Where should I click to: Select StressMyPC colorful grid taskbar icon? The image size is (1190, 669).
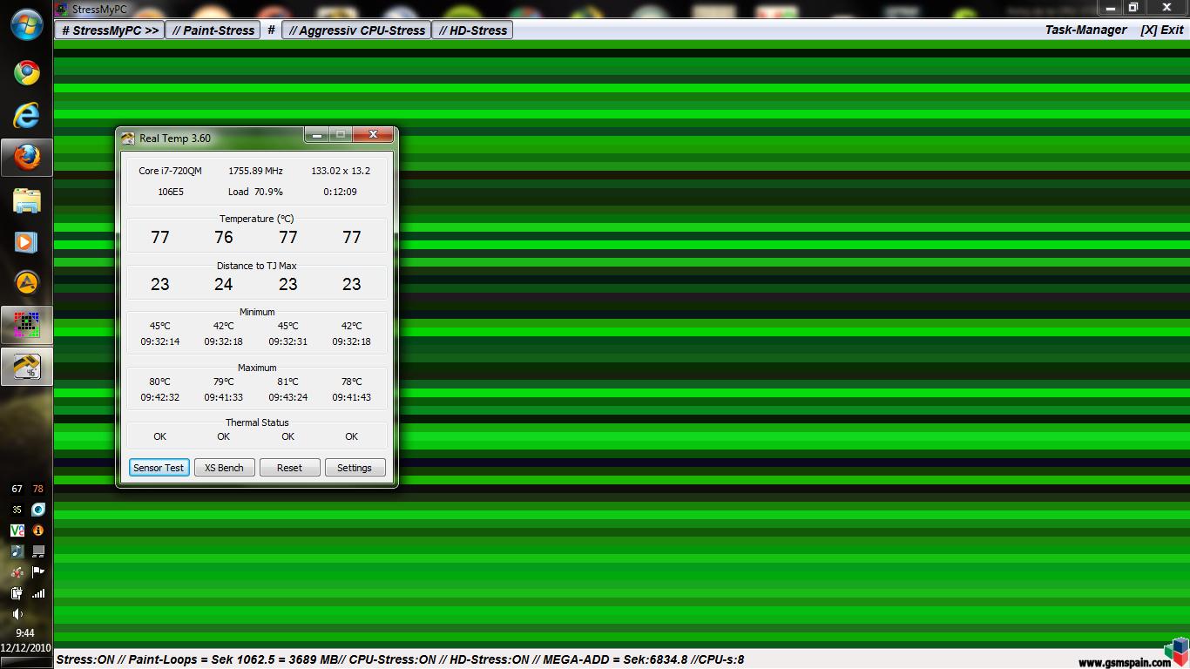tap(26, 325)
